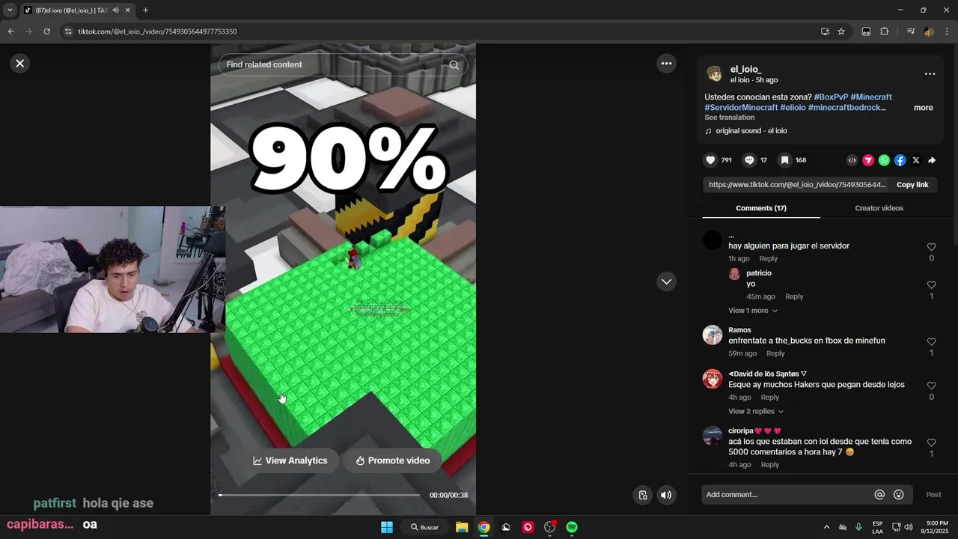Like David de los Santos's comment

click(x=931, y=386)
